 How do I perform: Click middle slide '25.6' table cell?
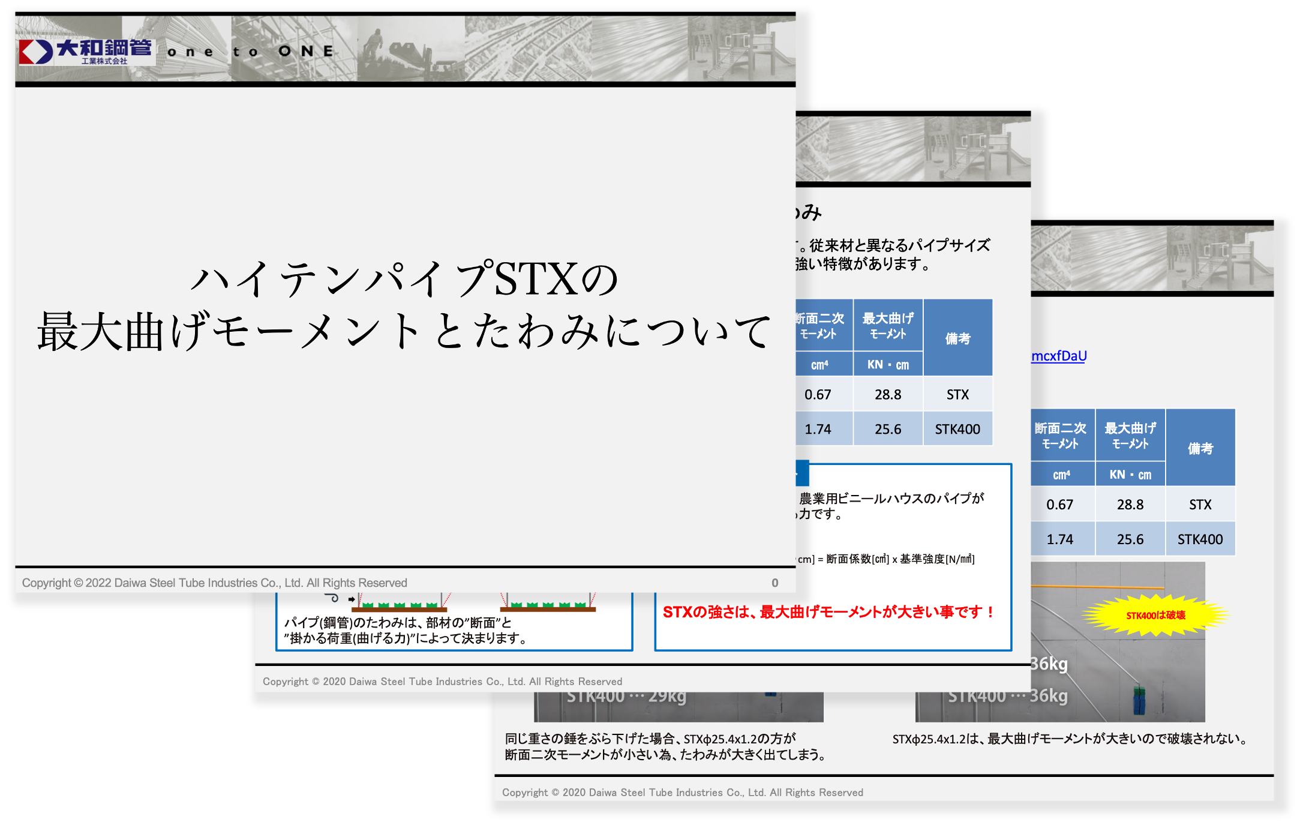click(888, 429)
